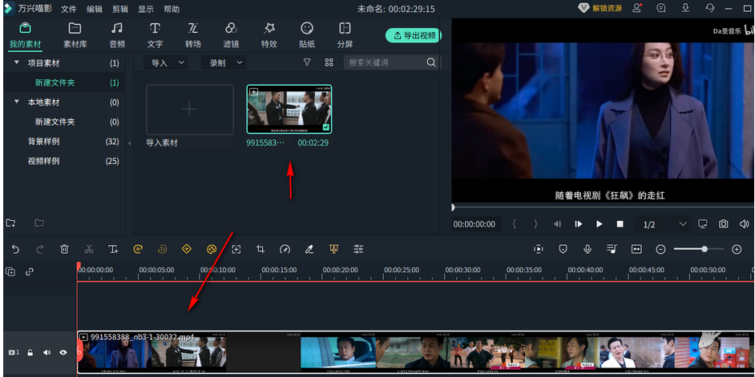Click the 导出视频 button

pyautogui.click(x=414, y=35)
